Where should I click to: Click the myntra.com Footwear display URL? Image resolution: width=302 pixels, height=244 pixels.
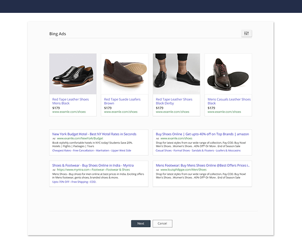(x=93, y=170)
